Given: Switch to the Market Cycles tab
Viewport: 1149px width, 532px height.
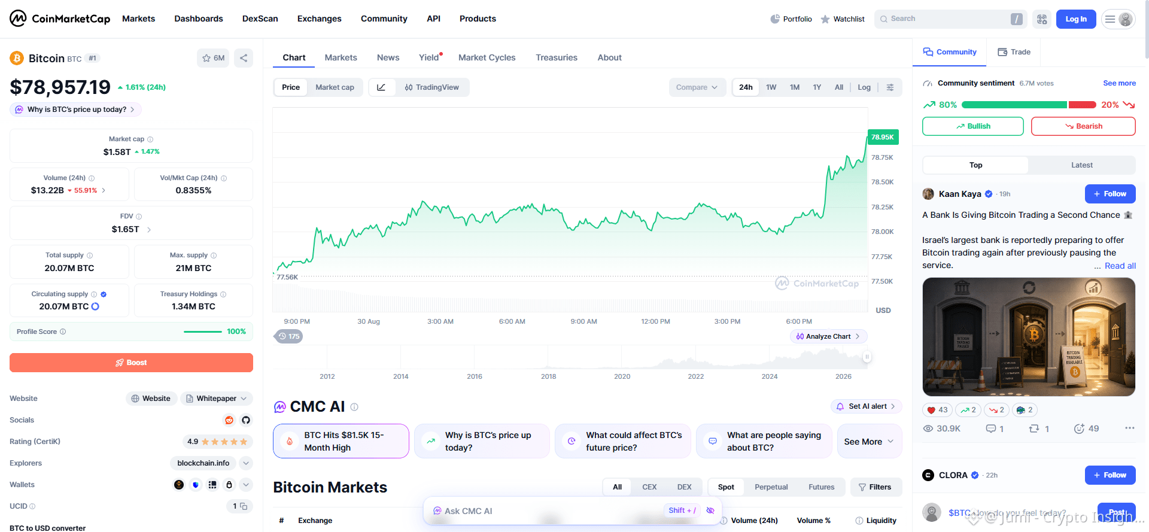Looking at the screenshot, I should [x=487, y=57].
